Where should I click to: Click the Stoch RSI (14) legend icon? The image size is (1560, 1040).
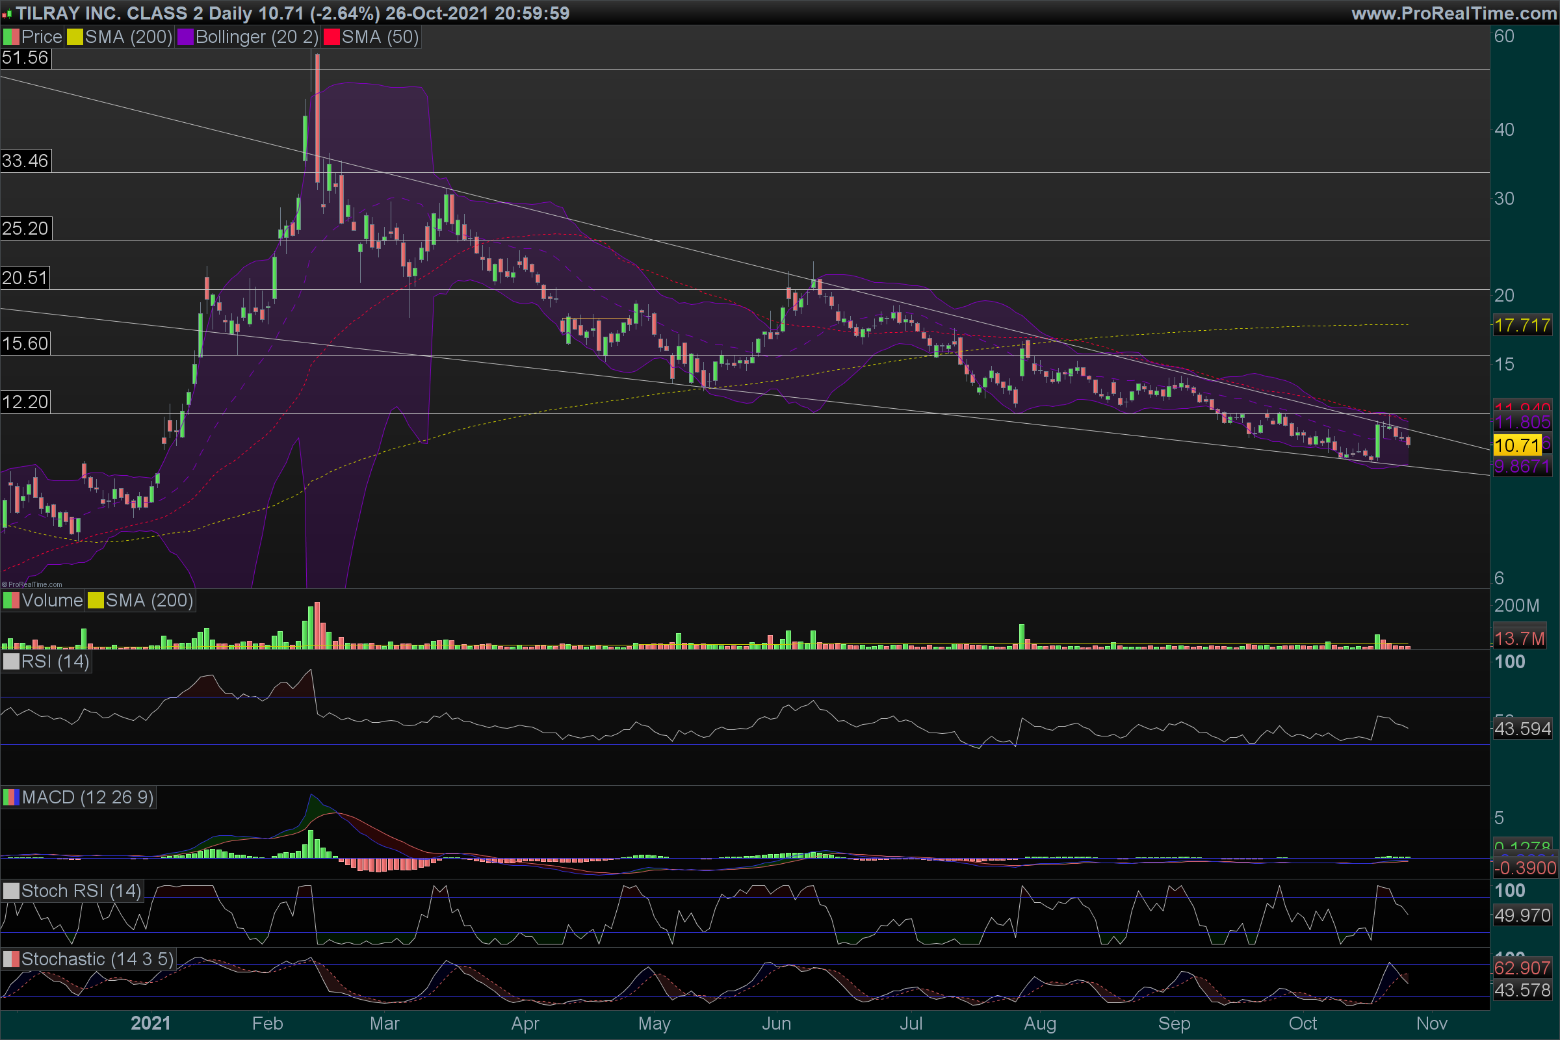pyautogui.click(x=11, y=890)
